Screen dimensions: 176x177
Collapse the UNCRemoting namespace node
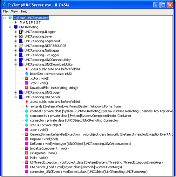[10, 27]
